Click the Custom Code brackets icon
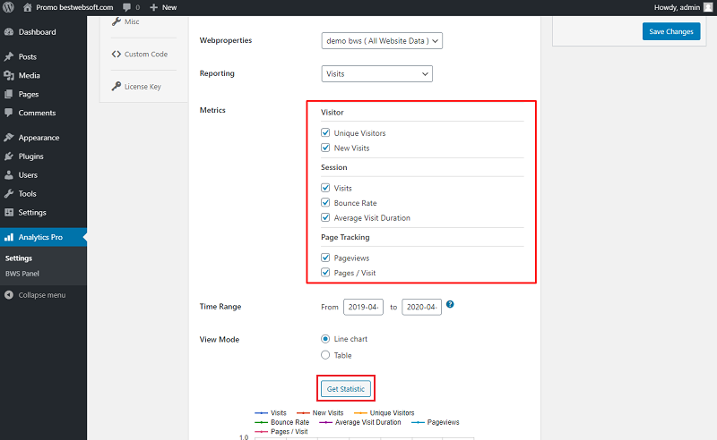Viewport: 717px width, 440px height. click(117, 54)
